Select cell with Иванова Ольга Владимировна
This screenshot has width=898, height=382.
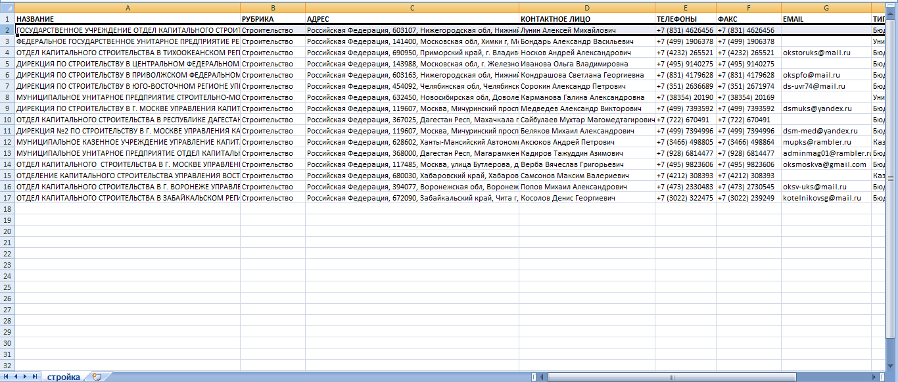pos(587,64)
